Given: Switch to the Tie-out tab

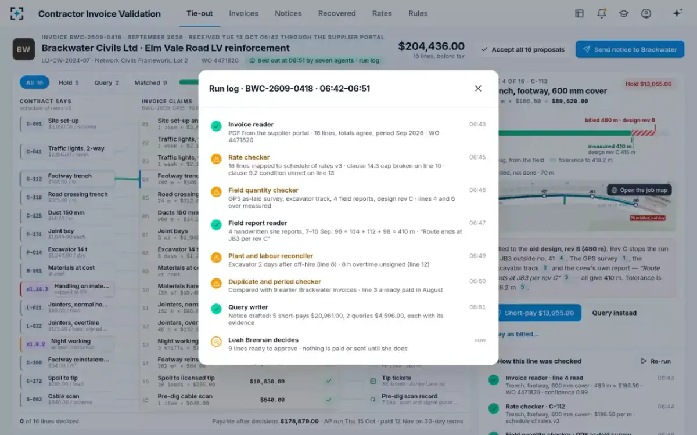Looking at the screenshot, I should tap(200, 13).
